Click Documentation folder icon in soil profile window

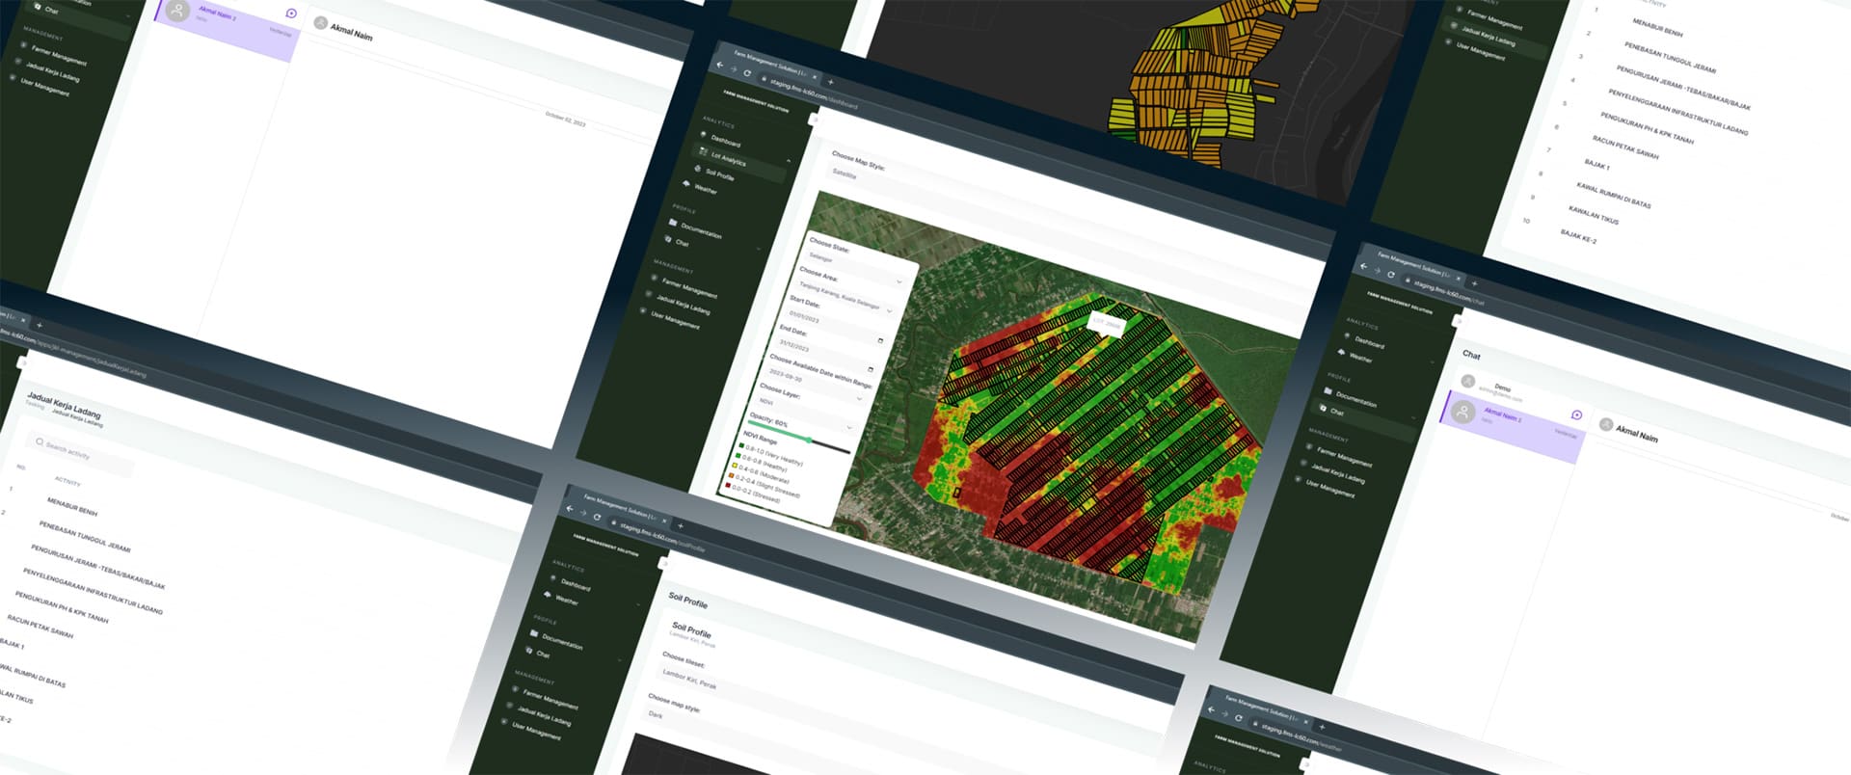[x=533, y=634]
